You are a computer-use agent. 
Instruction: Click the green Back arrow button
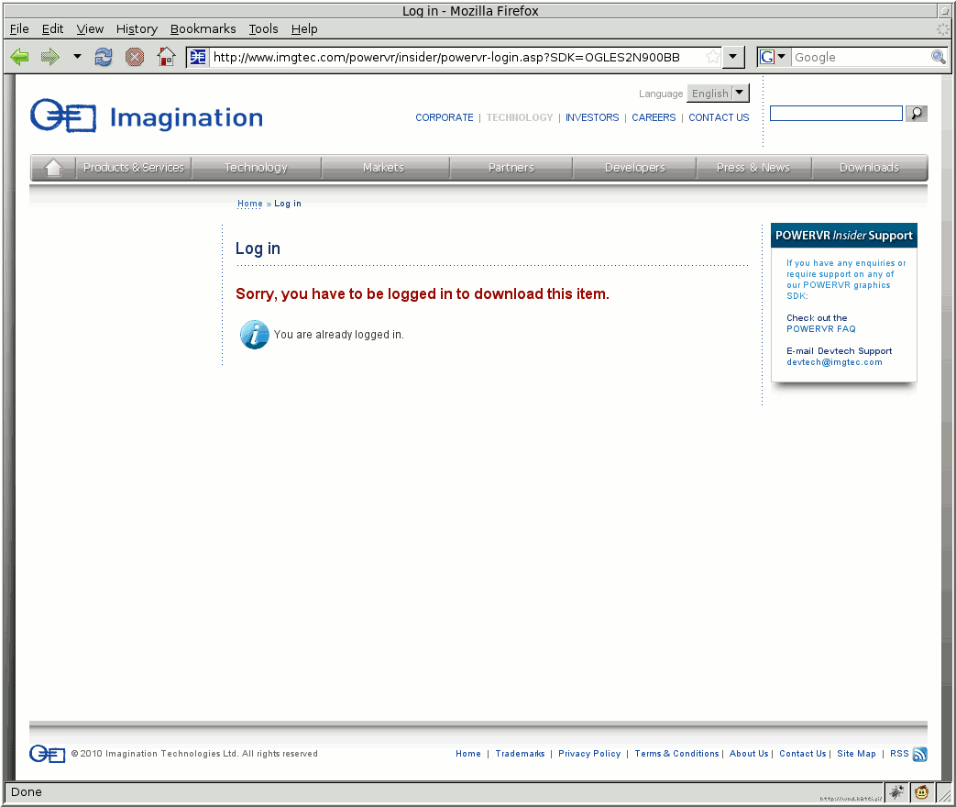click(x=19, y=57)
